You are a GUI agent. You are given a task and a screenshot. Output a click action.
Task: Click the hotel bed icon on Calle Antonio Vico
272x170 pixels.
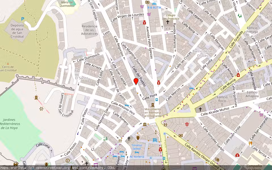click(x=127, y=105)
